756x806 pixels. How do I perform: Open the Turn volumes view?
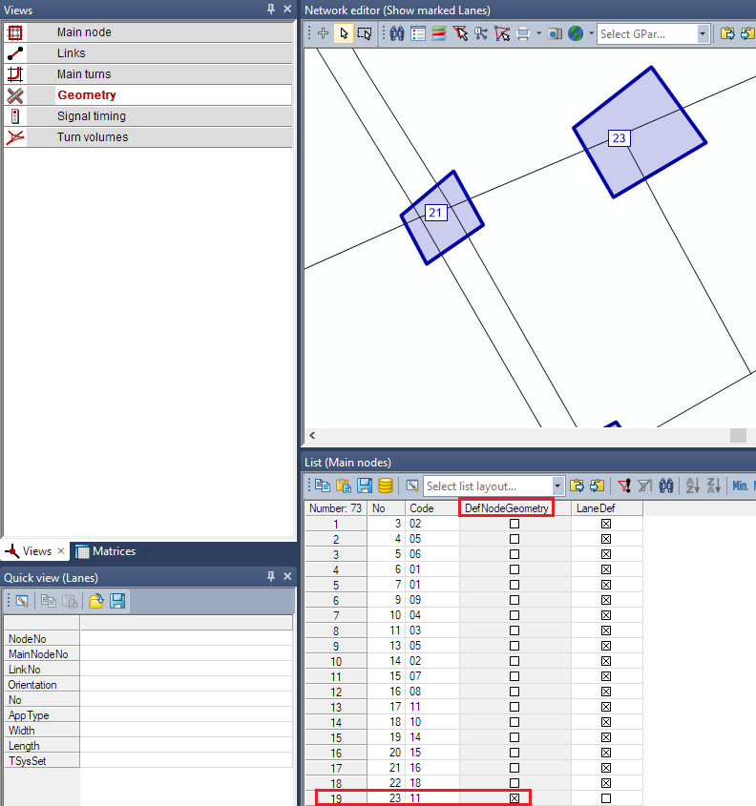(92, 137)
